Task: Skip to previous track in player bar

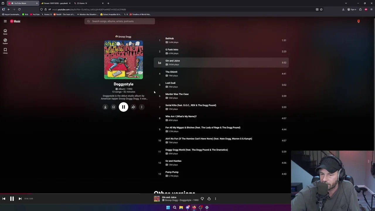Action: coord(4,199)
